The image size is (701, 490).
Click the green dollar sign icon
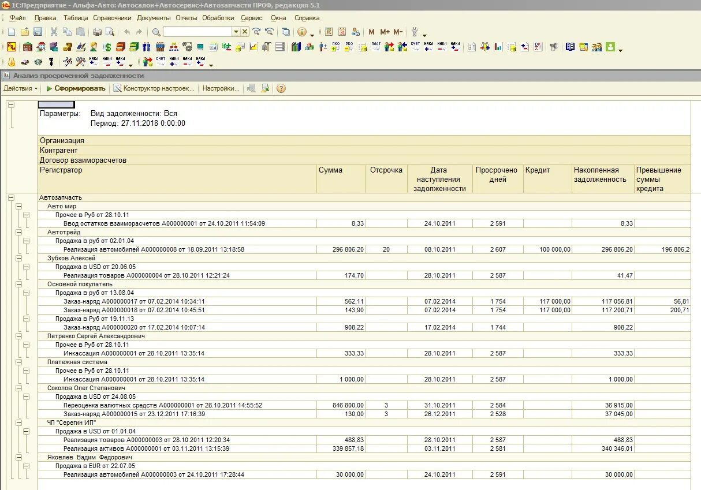[107, 47]
